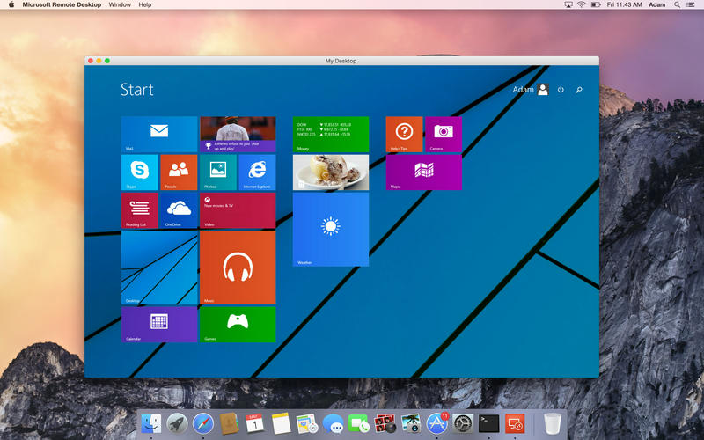Open the Camera tile
The image size is (704, 440).
[444, 134]
